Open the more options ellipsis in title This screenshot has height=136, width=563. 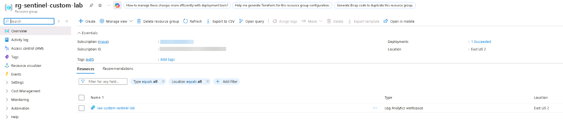coord(109,5)
